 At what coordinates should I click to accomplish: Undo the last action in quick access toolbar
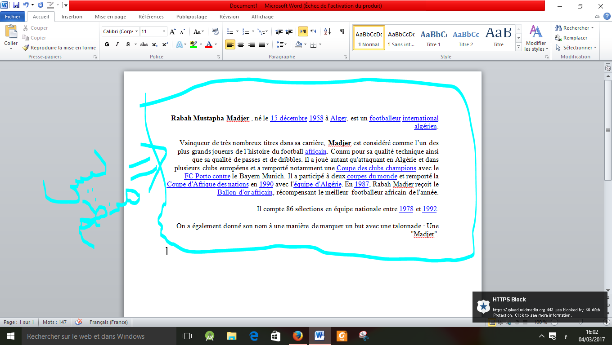(x=26, y=5)
